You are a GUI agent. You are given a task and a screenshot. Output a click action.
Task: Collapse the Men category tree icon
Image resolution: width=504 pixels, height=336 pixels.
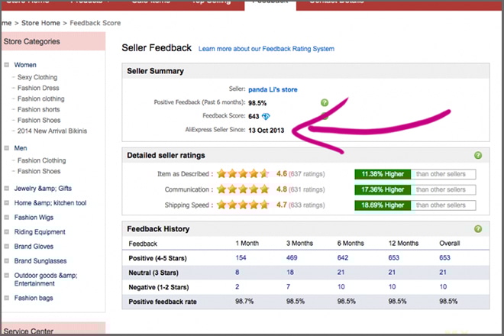pos(6,148)
